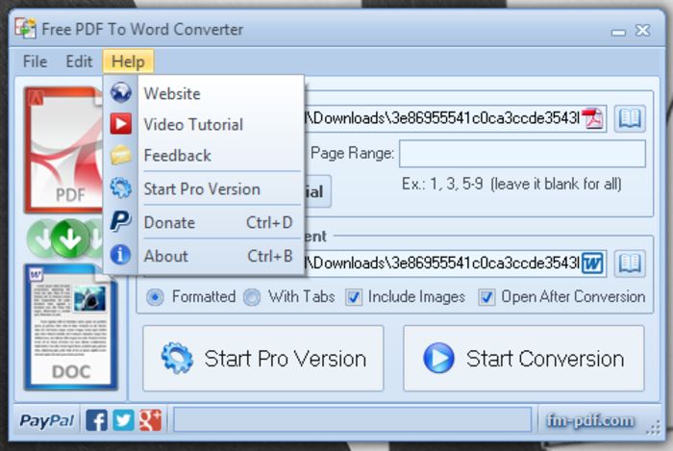Click the large Start Pro Version button
This screenshot has width=673, height=451.
pyautogui.click(x=263, y=359)
